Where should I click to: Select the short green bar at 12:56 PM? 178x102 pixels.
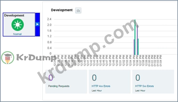point(138,47)
